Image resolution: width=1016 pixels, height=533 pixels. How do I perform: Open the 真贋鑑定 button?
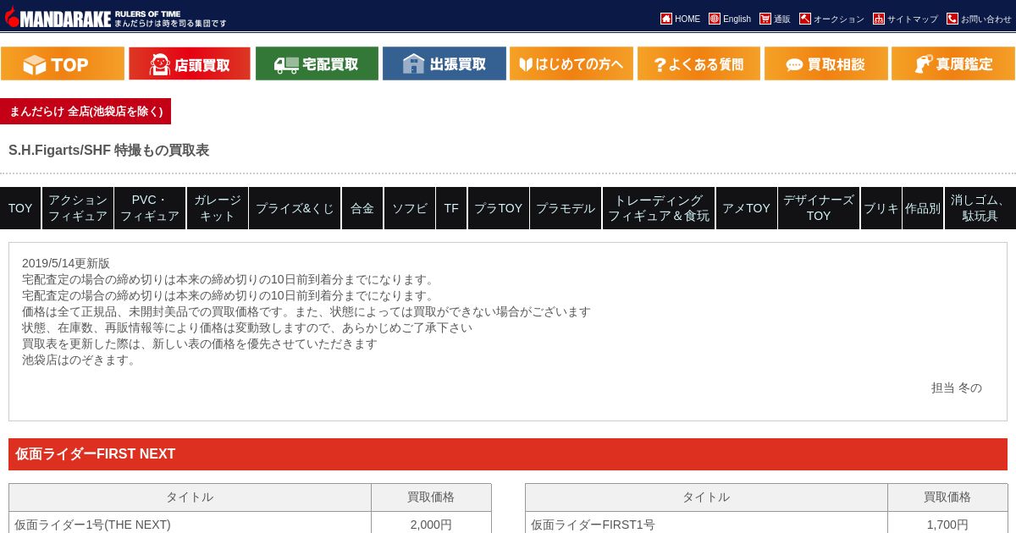(x=953, y=63)
